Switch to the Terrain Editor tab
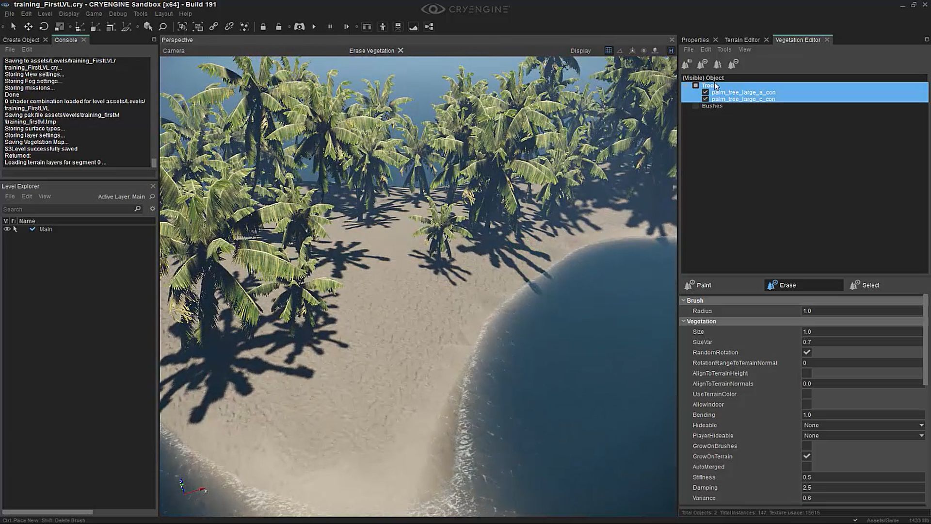Image resolution: width=931 pixels, height=524 pixels. click(x=741, y=39)
